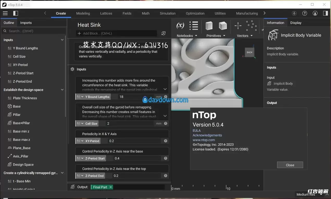Open type dropdown for XY-Period
This screenshot has width=331, height=199.
pyautogui.click(x=80, y=141)
